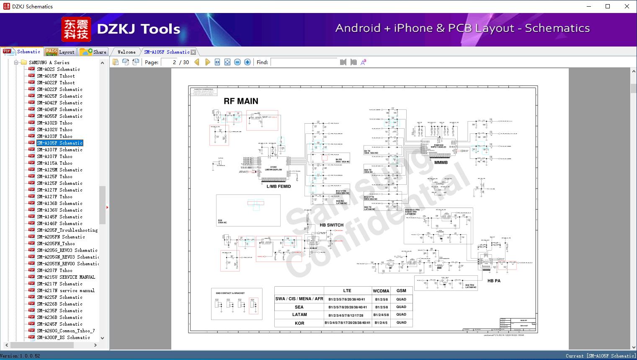Screen dimensions: 637x360
Task: Open SM-A205F_Troubleshooting in the tree
Action: click(x=67, y=230)
